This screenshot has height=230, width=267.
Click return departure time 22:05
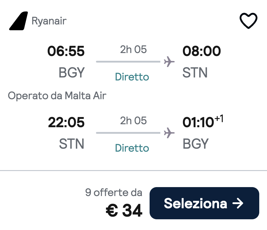pyautogui.click(x=66, y=122)
